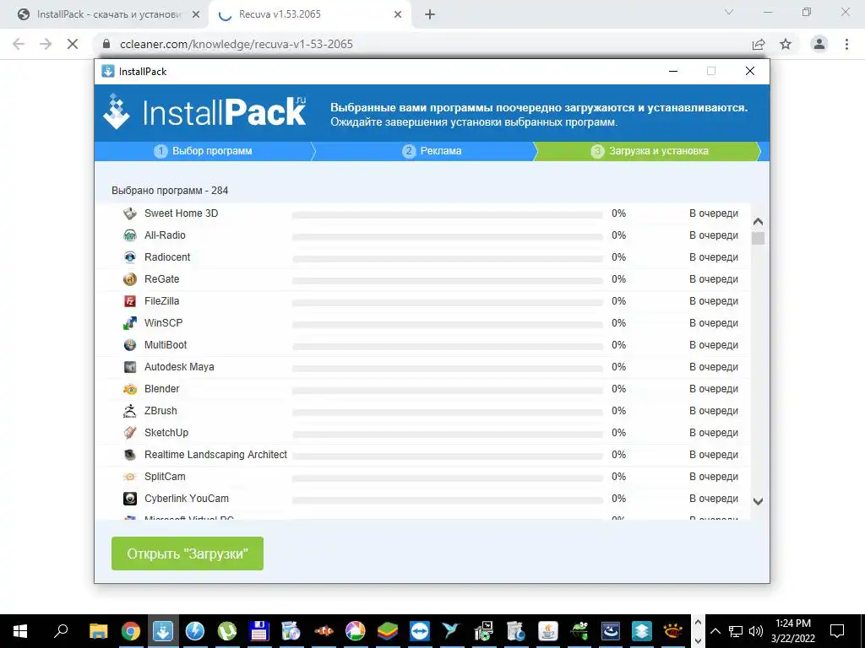Open the Chrome profile avatar
865x648 pixels.
tap(819, 44)
